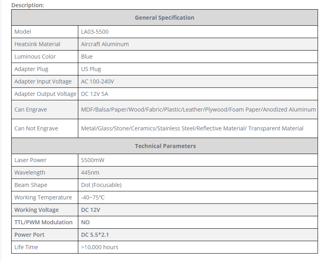Select the LA03-5500 model value
The width and height of the screenshot is (324, 260).
click(x=95, y=32)
